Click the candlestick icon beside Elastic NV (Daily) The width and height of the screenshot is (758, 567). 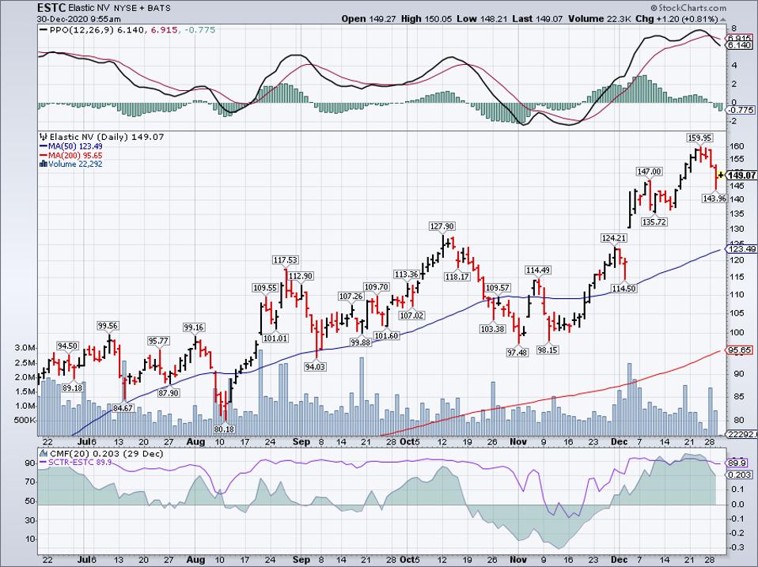[x=44, y=137]
